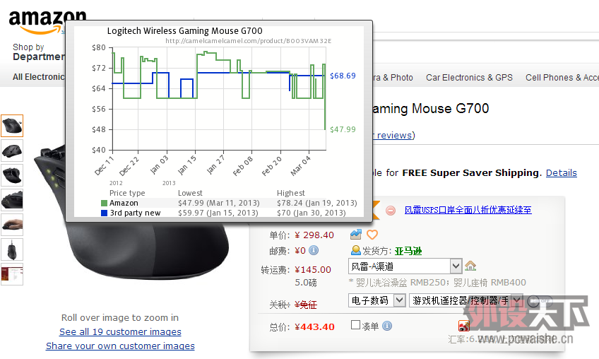The image size is (599, 359).
Task: Open the 风雷USPS口岸全面八折优惠 link
Action: click(468, 210)
